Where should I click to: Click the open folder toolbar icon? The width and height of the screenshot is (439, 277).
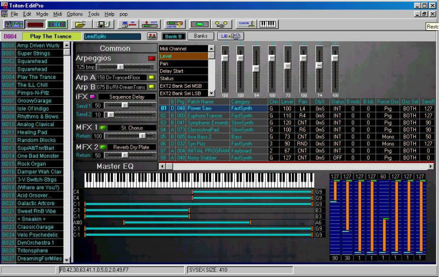(80, 24)
